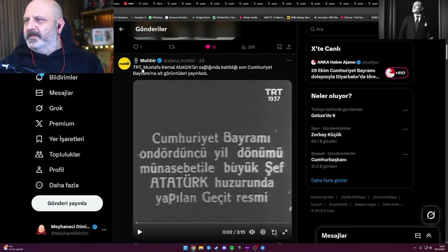Open Bildirimler notifications in sidebar
Image resolution: width=448 pixels, height=252 pixels.
coord(57,77)
